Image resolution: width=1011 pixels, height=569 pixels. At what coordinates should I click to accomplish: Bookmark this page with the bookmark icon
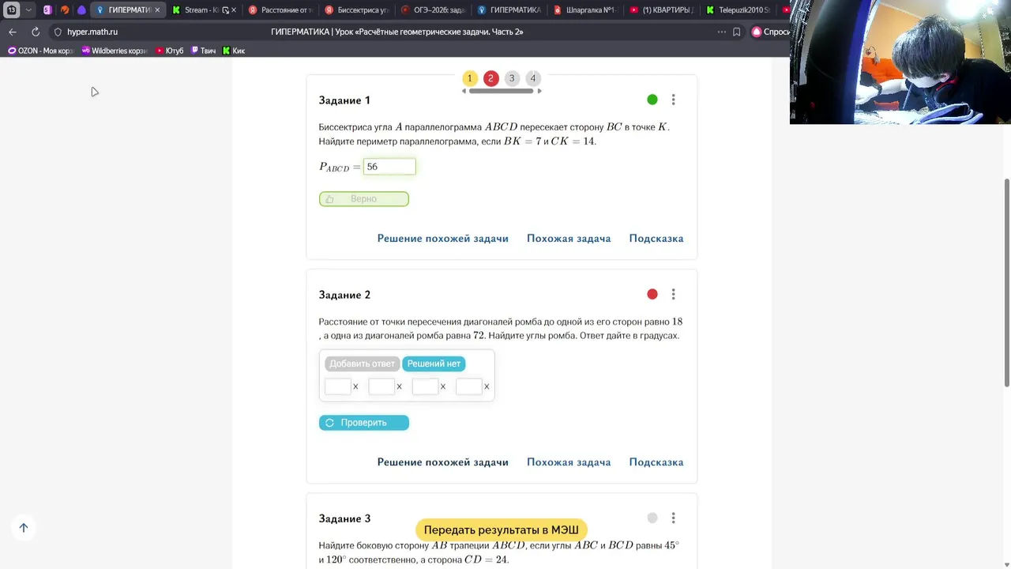[737, 32]
